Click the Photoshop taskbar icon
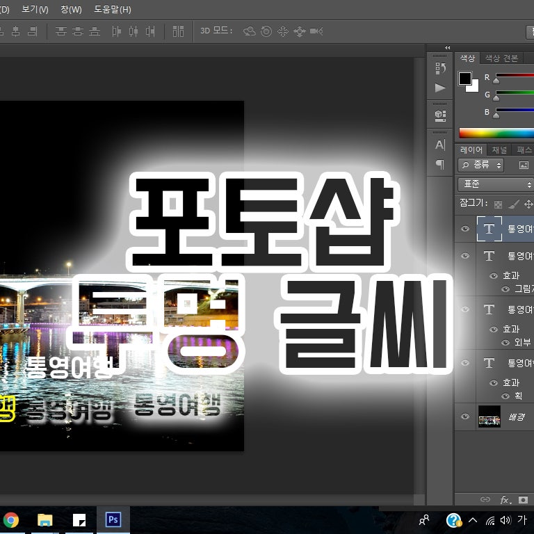 point(113,520)
